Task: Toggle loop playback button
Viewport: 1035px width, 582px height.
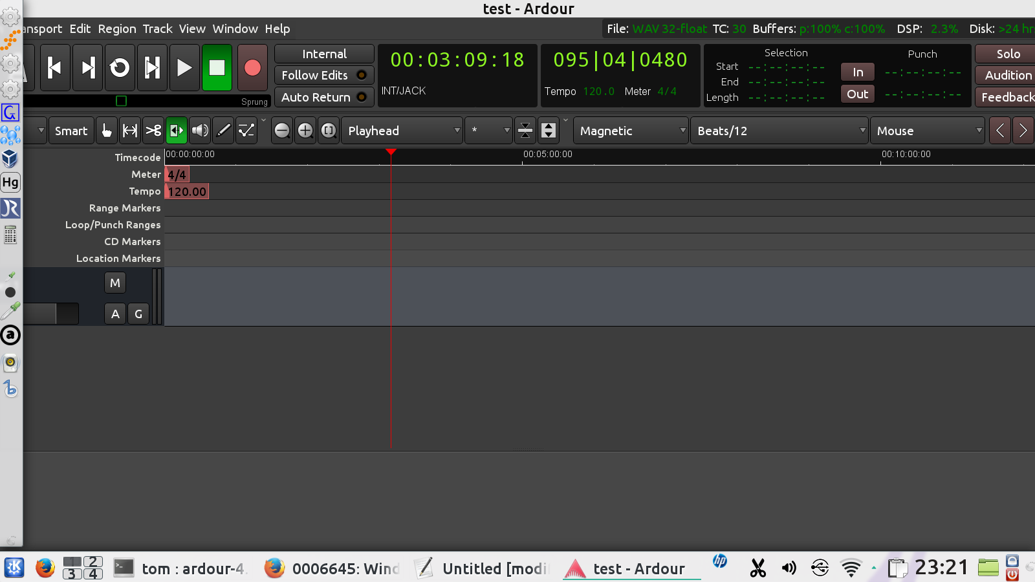Action: point(120,68)
